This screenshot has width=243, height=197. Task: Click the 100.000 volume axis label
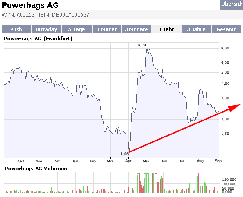pyautogui.click(x=229, y=184)
